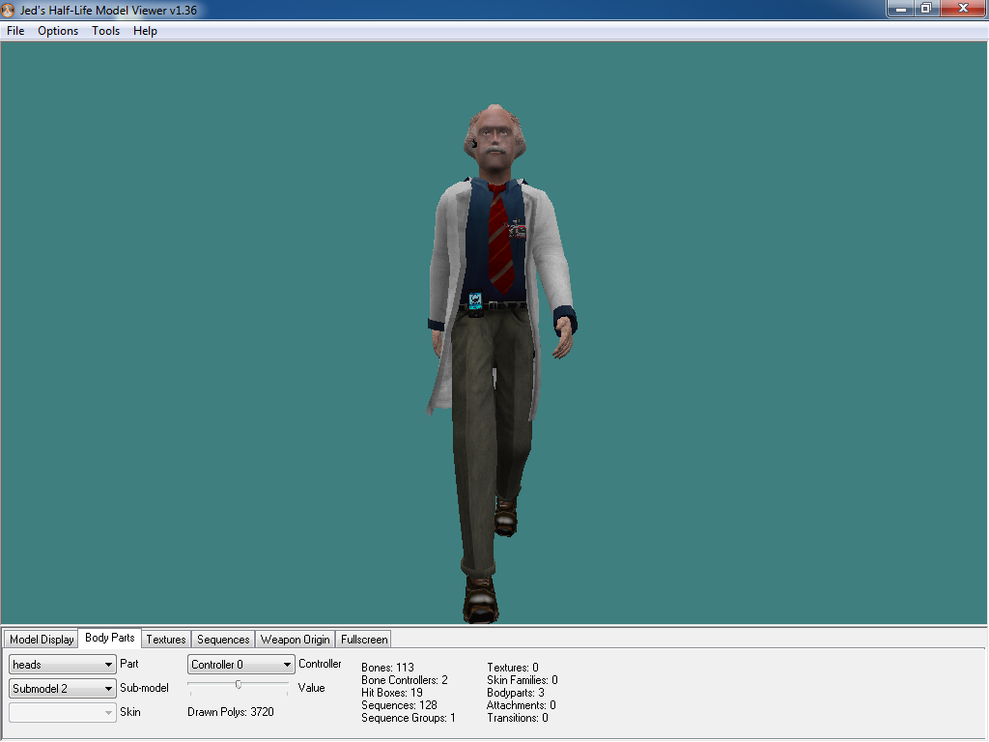The image size is (989, 742).
Task: Click the Controller label
Action: click(x=320, y=664)
